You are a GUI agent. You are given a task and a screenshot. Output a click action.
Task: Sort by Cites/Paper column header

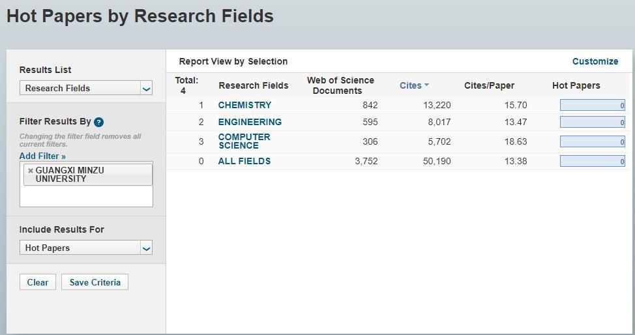489,85
